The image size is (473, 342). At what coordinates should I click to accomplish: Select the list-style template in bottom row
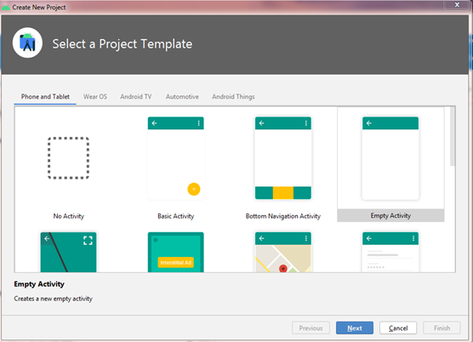point(390,252)
